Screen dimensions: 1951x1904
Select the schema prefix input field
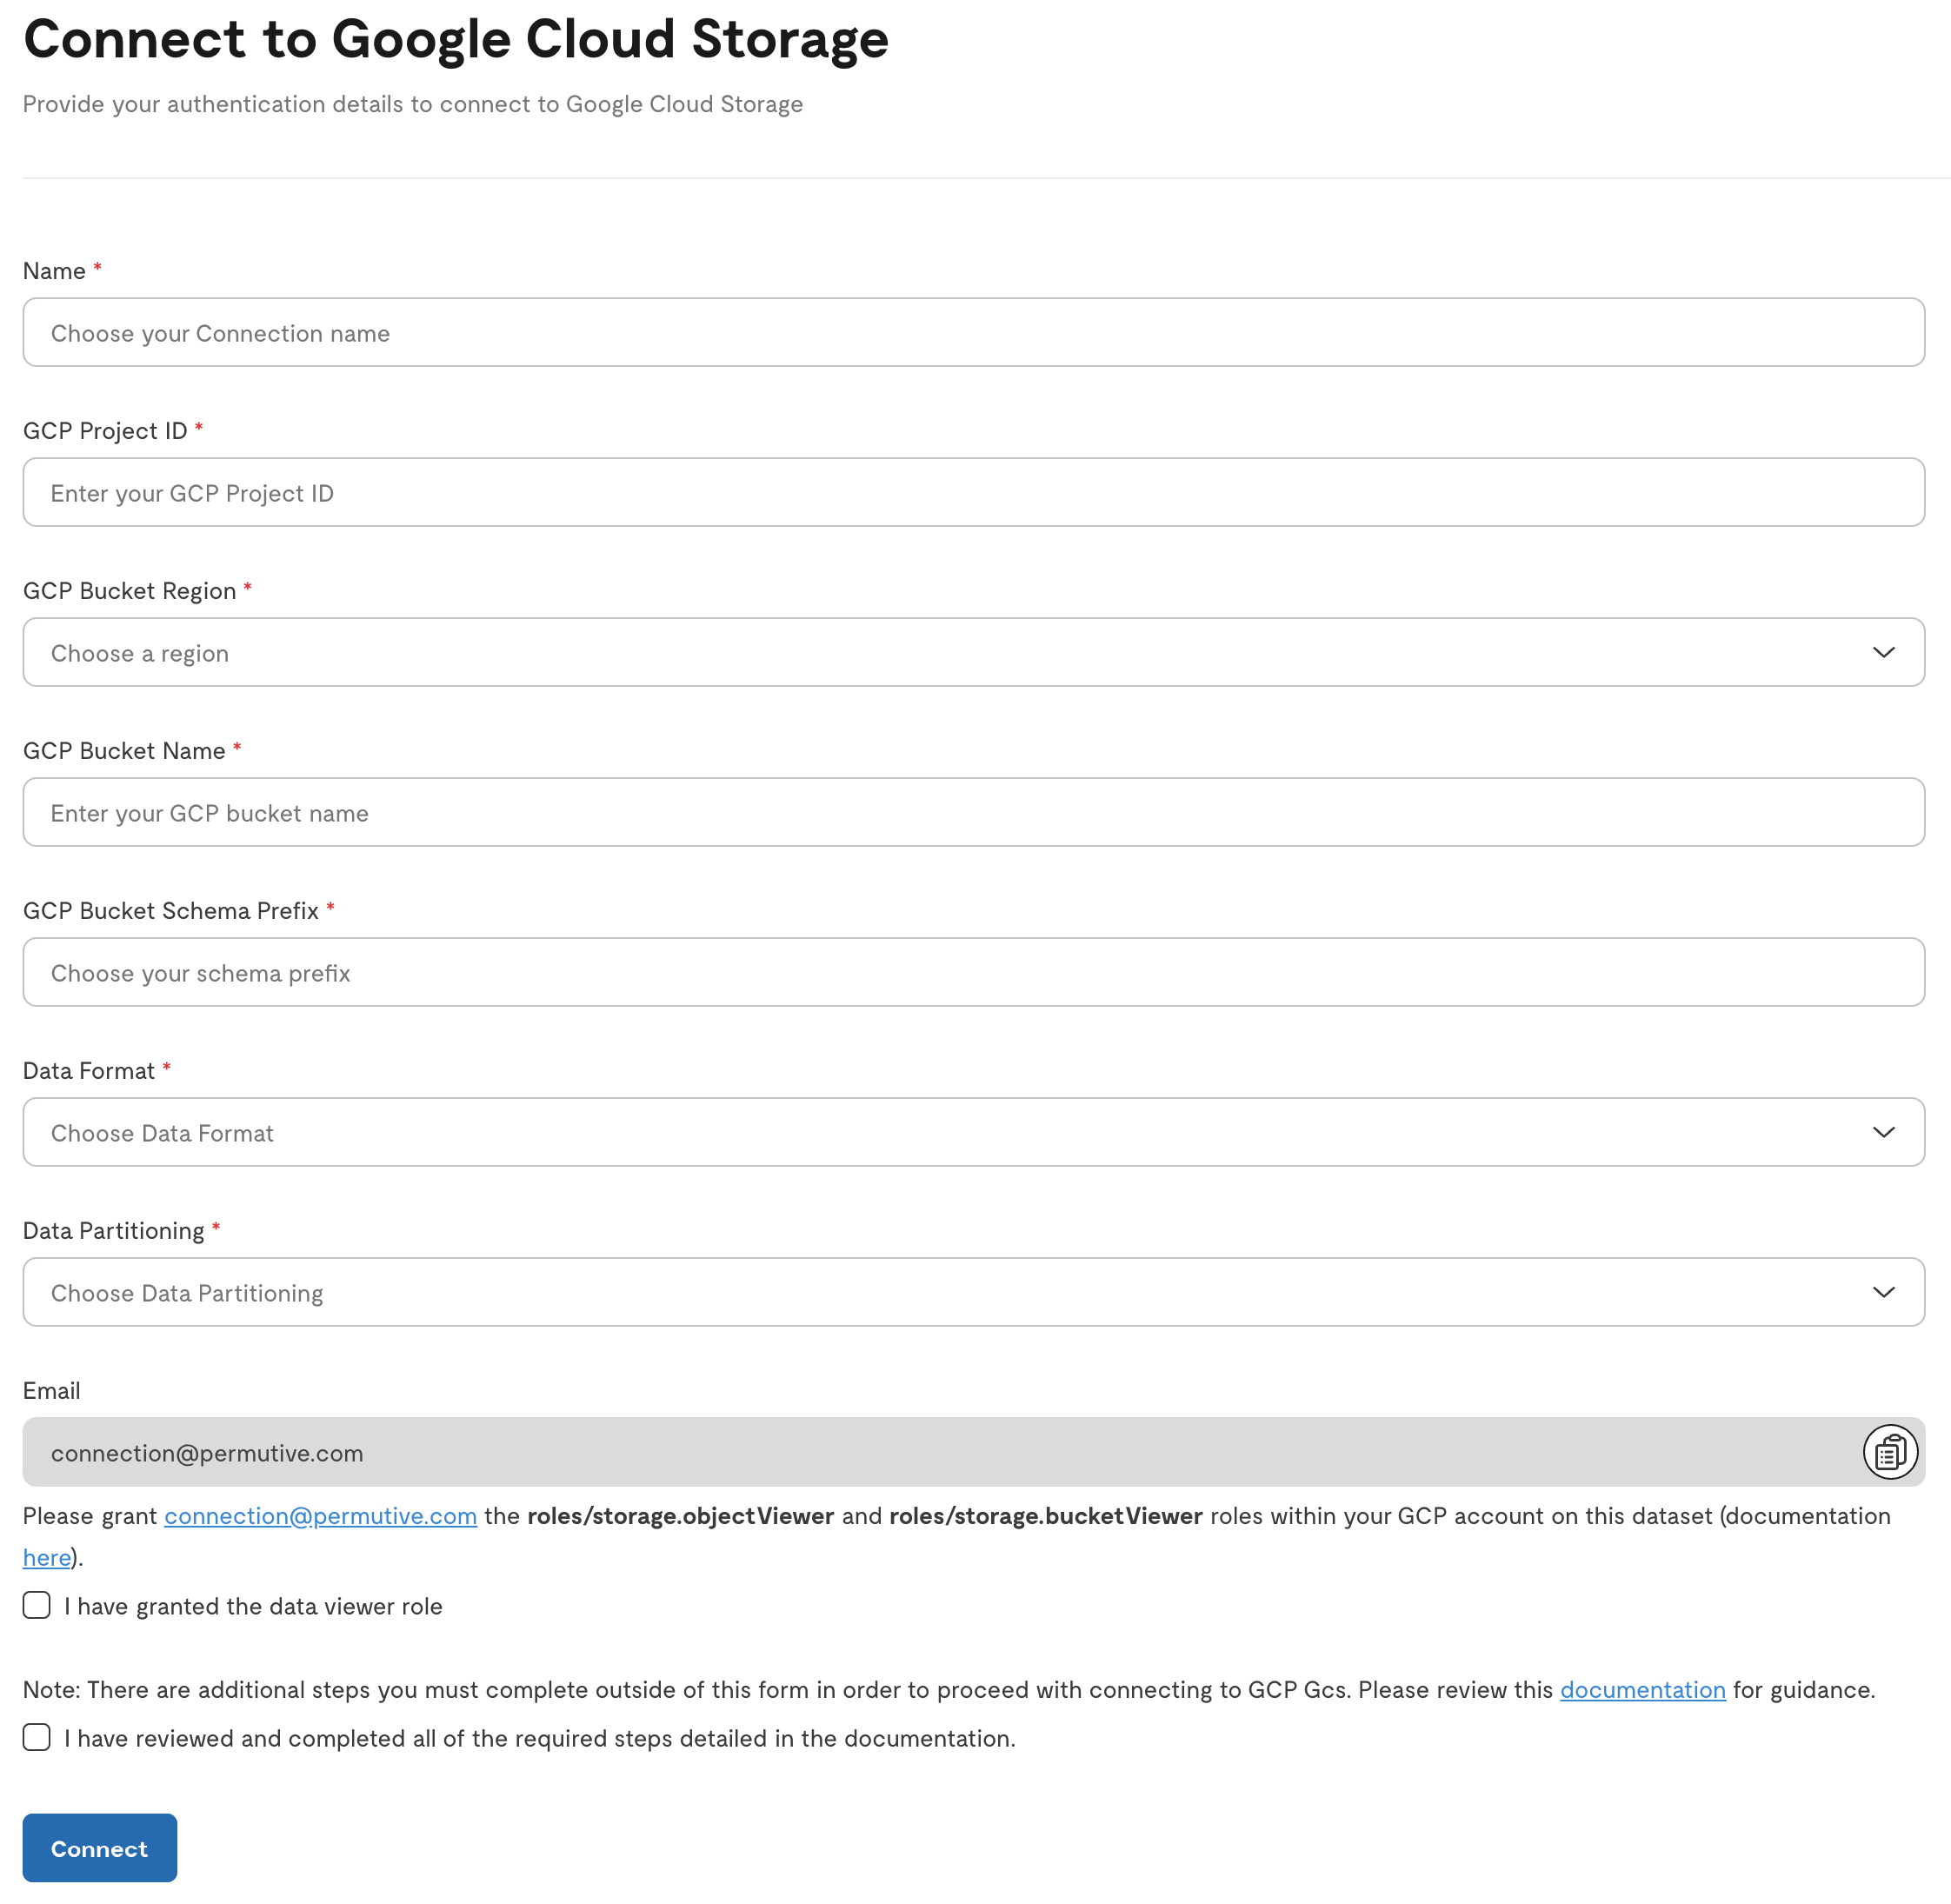pos(973,972)
